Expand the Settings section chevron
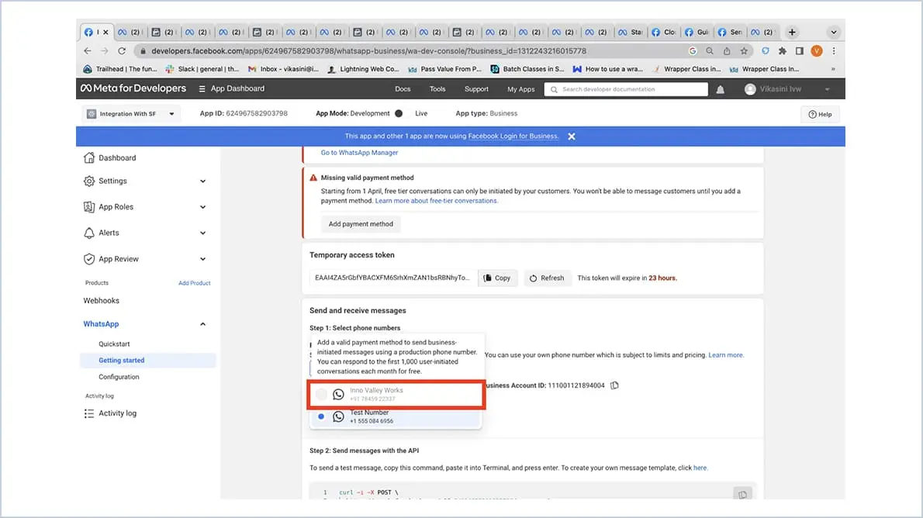The image size is (923, 518). pyautogui.click(x=202, y=181)
